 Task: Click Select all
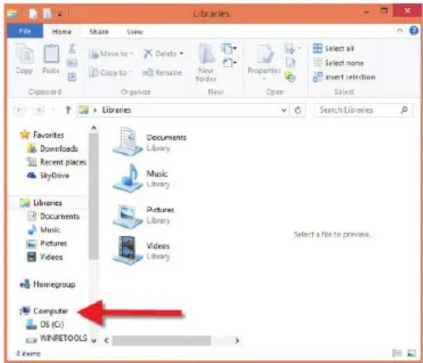click(x=334, y=49)
